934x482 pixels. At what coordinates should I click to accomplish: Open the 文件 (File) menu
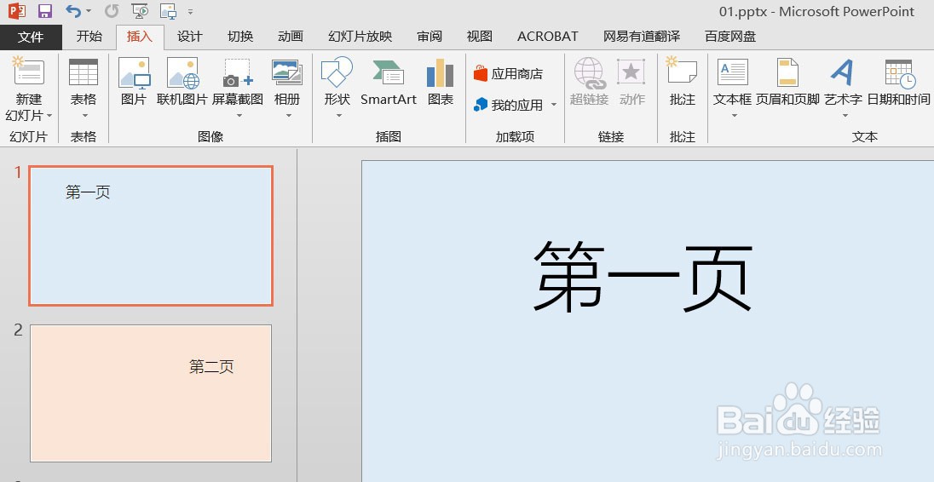pyautogui.click(x=31, y=37)
